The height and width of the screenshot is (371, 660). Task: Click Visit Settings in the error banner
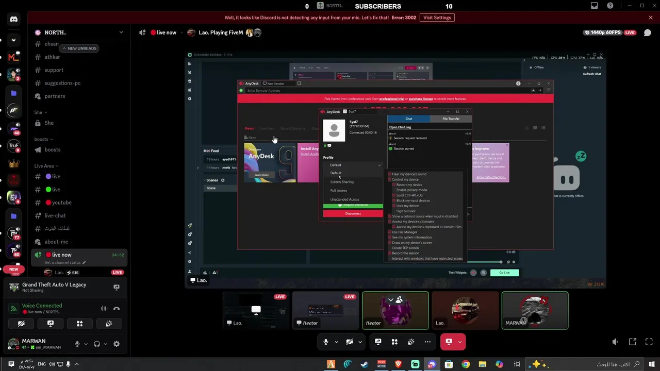tap(437, 18)
